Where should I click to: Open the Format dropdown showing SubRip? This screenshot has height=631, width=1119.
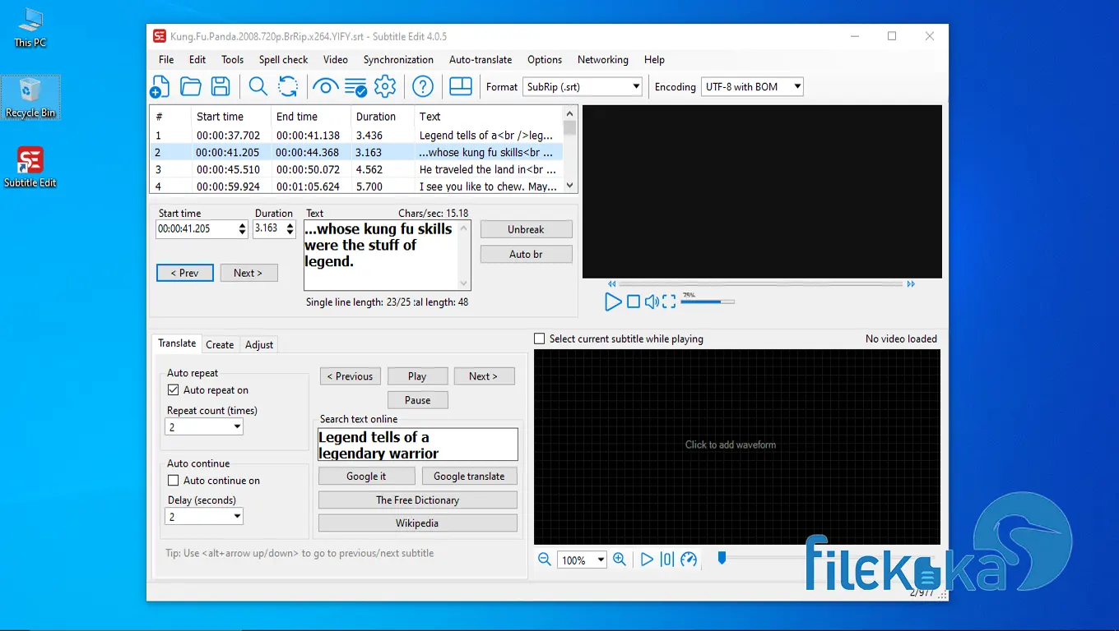point(583,86)
